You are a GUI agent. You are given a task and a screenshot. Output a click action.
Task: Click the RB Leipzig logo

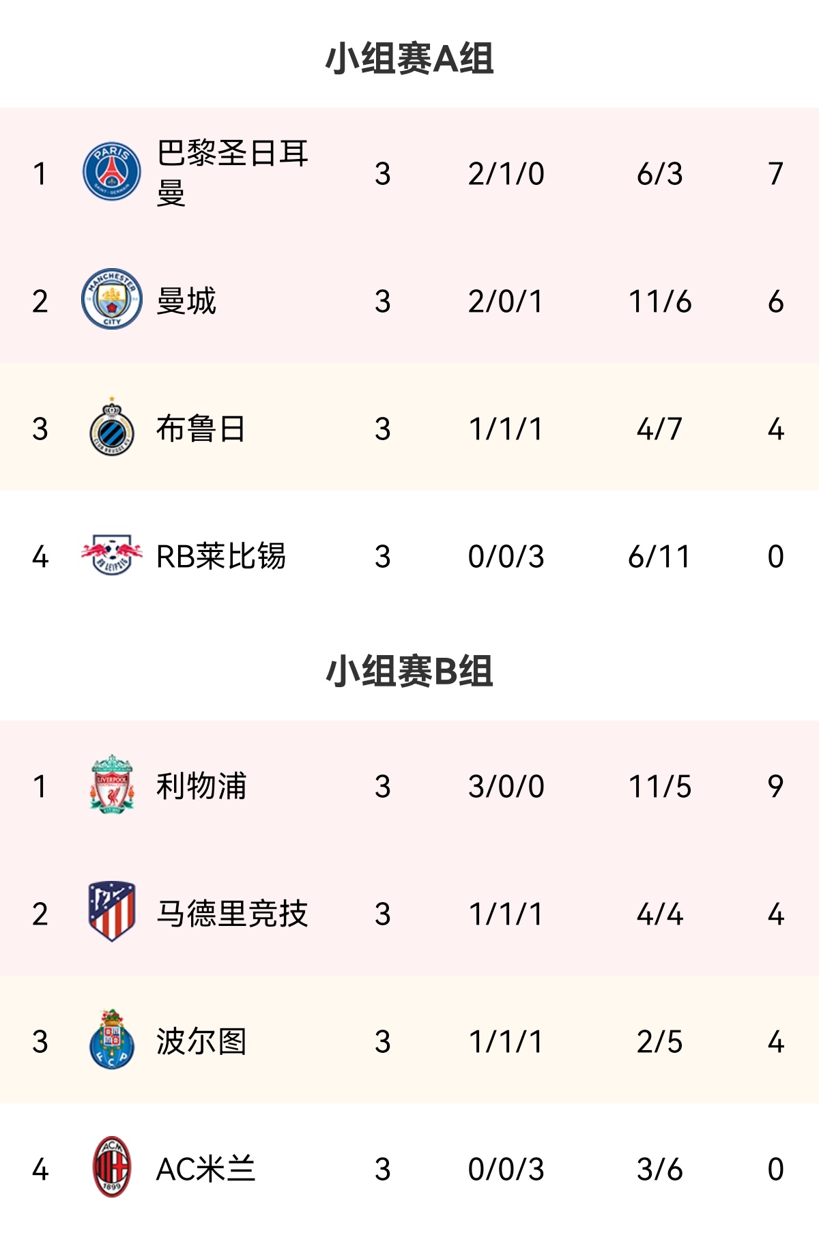pyautogui.click(x=112, y=555)
